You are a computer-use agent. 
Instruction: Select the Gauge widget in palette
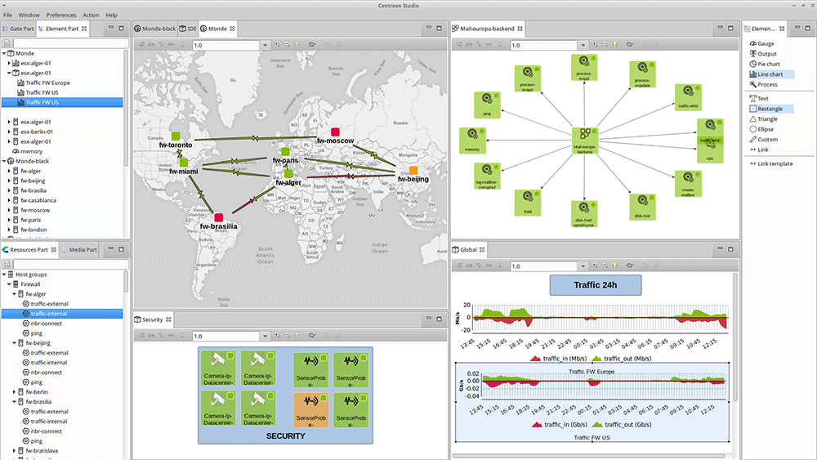(761, 44)
